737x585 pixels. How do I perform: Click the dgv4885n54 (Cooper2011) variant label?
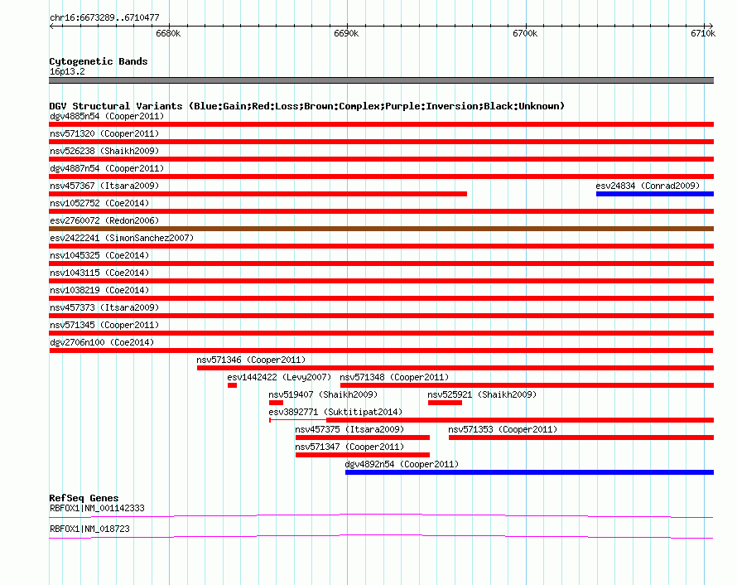pyautogui.click(x=107, y=116)
